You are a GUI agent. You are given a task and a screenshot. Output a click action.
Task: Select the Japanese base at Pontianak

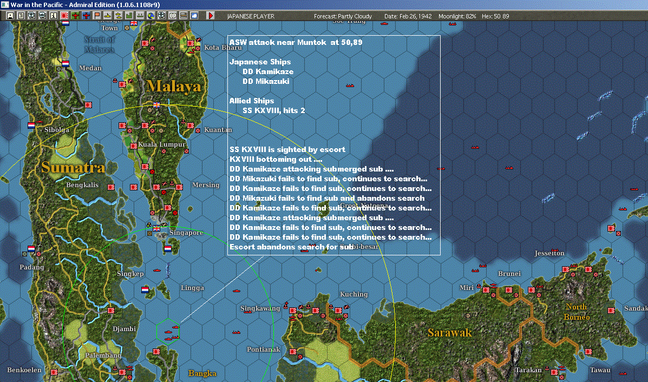pos(292,352)
